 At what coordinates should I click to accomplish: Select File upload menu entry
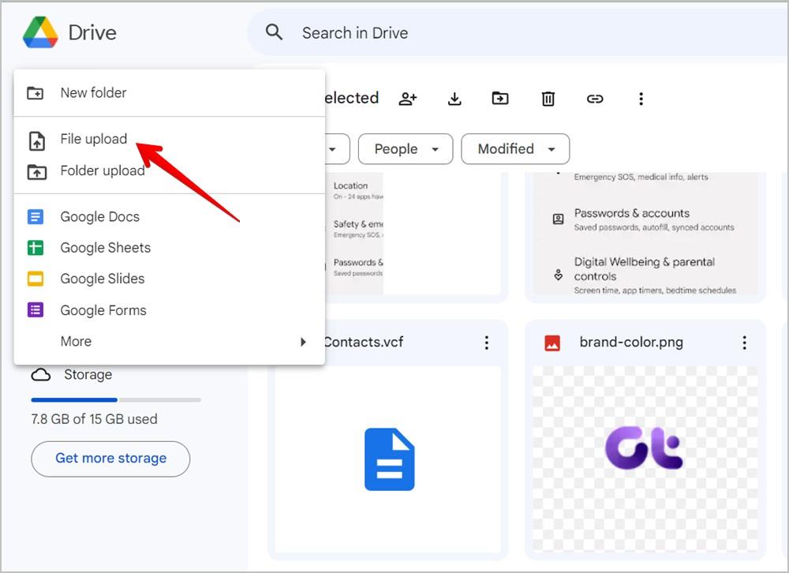point(169,140)
